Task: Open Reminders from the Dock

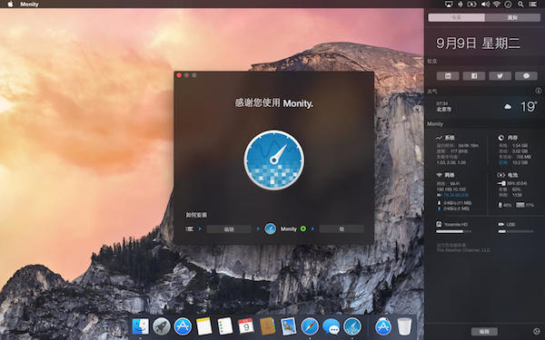Action: click(225, 326)
